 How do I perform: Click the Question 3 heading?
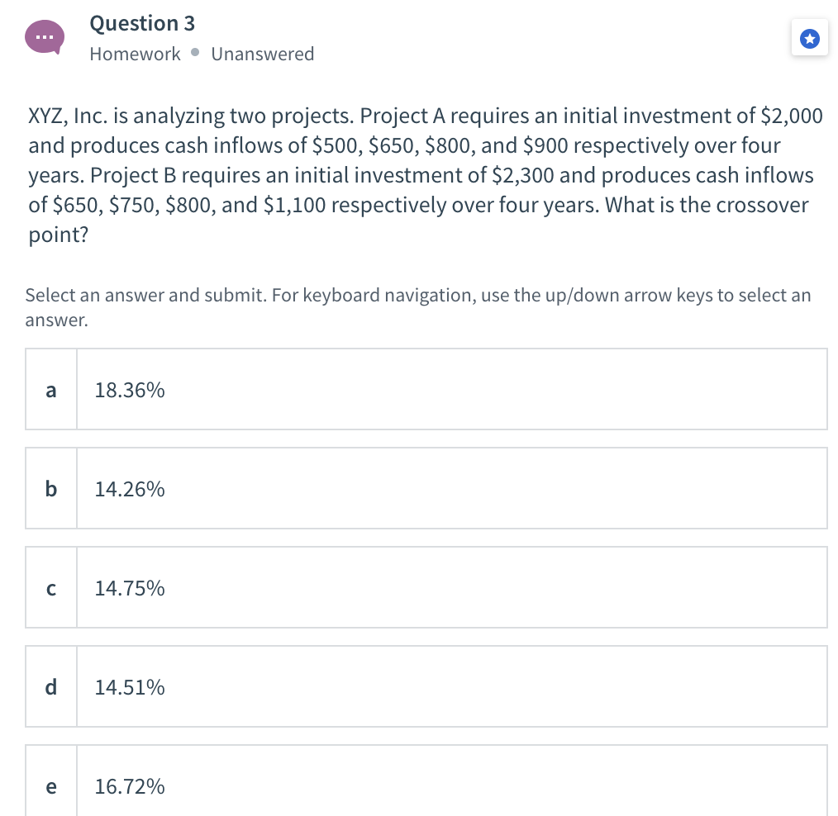click(x=142, y=23)
